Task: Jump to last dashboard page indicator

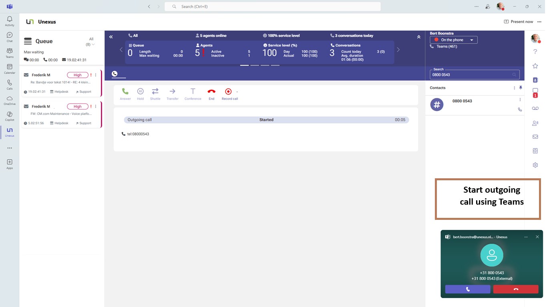Action: point(275,65)
